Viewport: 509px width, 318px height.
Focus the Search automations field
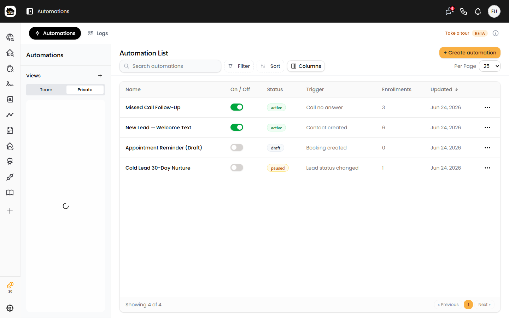170,66
